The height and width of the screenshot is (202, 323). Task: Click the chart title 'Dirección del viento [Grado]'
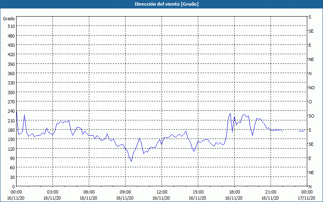click(167, 4)
